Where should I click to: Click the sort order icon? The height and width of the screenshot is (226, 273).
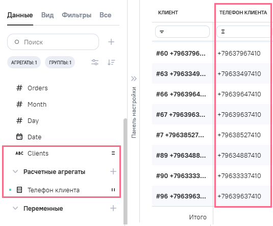click(x=111, y=62)
